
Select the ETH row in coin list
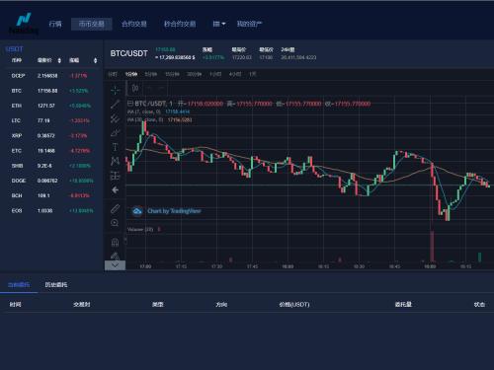tap(51, 106)
